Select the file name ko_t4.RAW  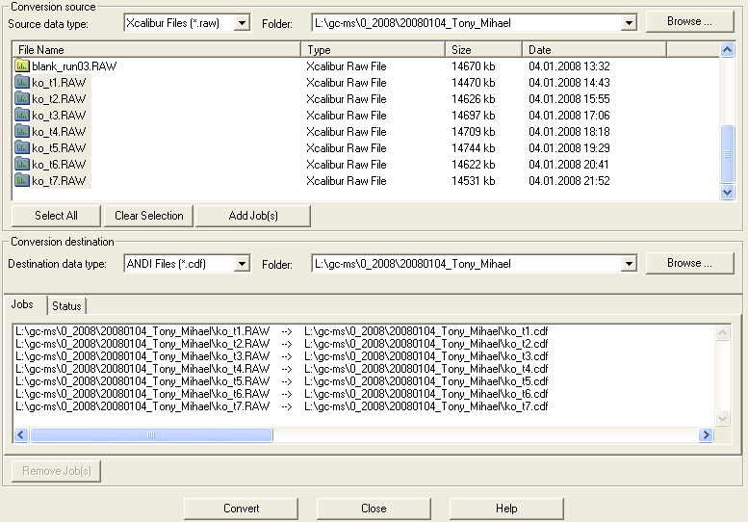click(59, 132)
